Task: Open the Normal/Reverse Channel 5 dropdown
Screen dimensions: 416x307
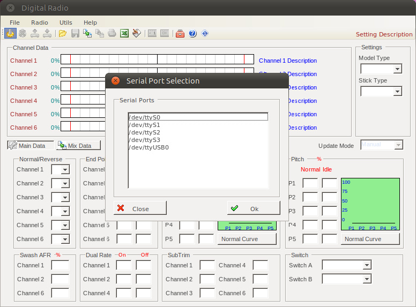Action: point(61,226)
